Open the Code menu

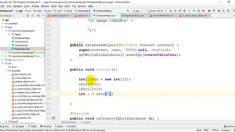pos(27,6)
